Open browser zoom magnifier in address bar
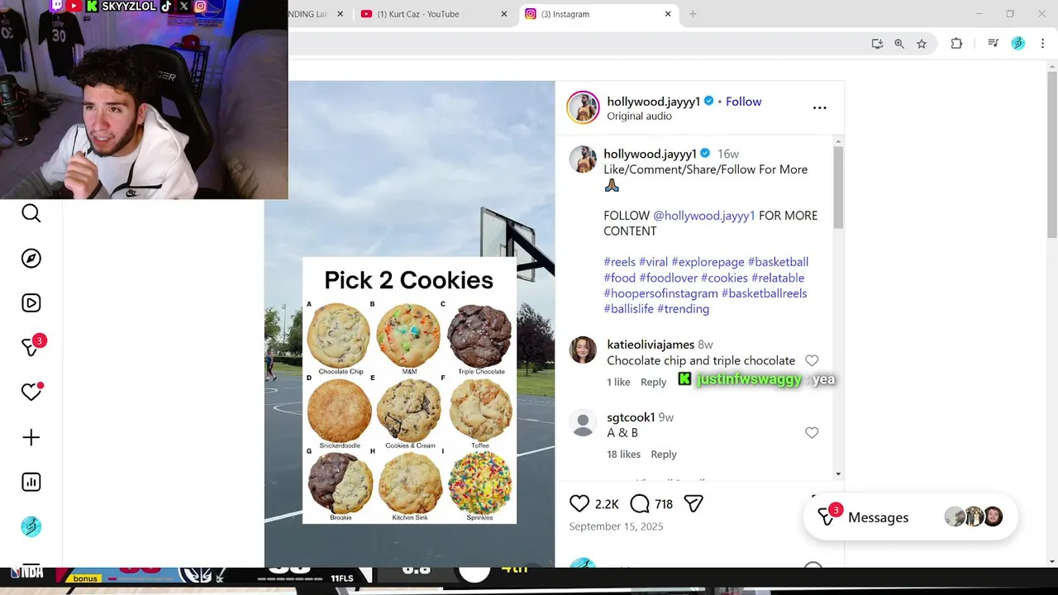The image size is (1058, 595). click(899, 44)
